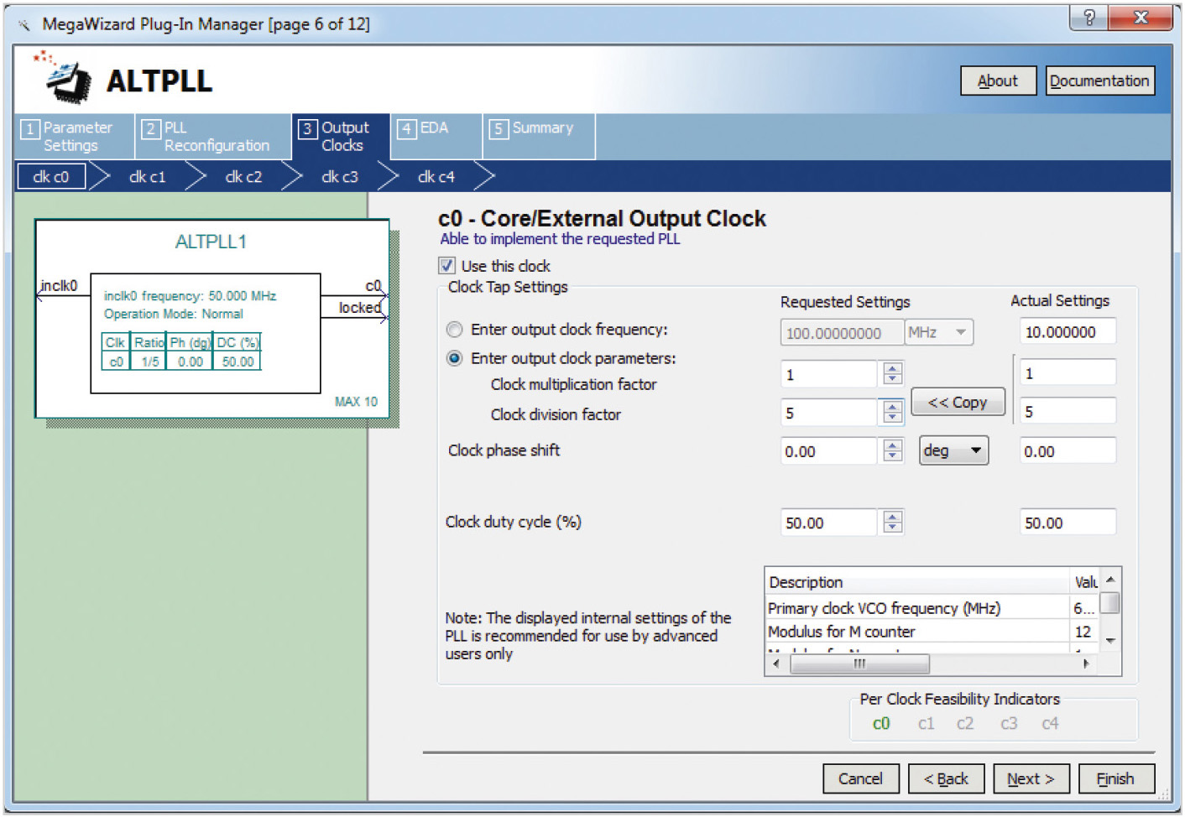Increase the clock phase shift spinner
The image size is (1185, 817).
[893, 445]
